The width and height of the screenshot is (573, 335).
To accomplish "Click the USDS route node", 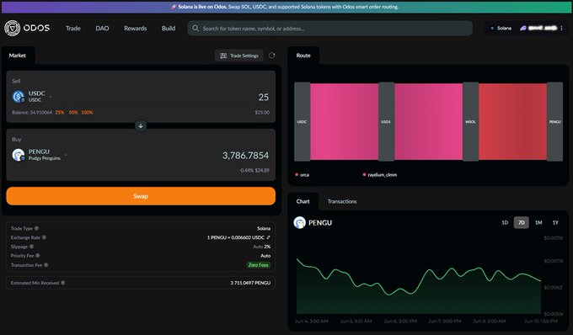I will (x=386, y=121).
